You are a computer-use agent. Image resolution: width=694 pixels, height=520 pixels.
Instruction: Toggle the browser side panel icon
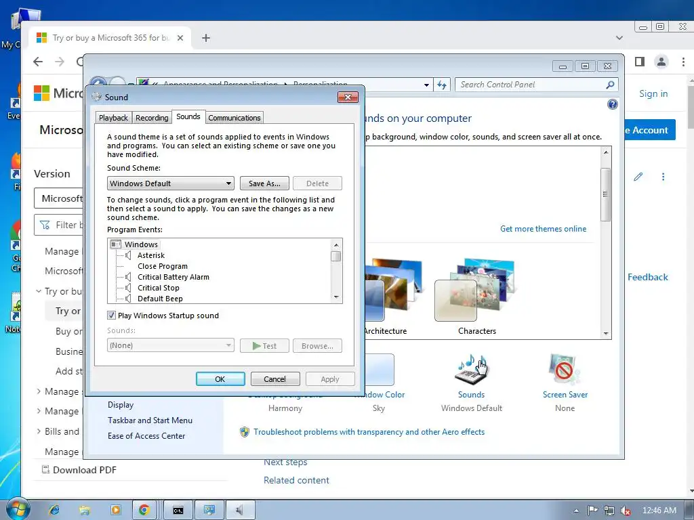tap(640, 62)
